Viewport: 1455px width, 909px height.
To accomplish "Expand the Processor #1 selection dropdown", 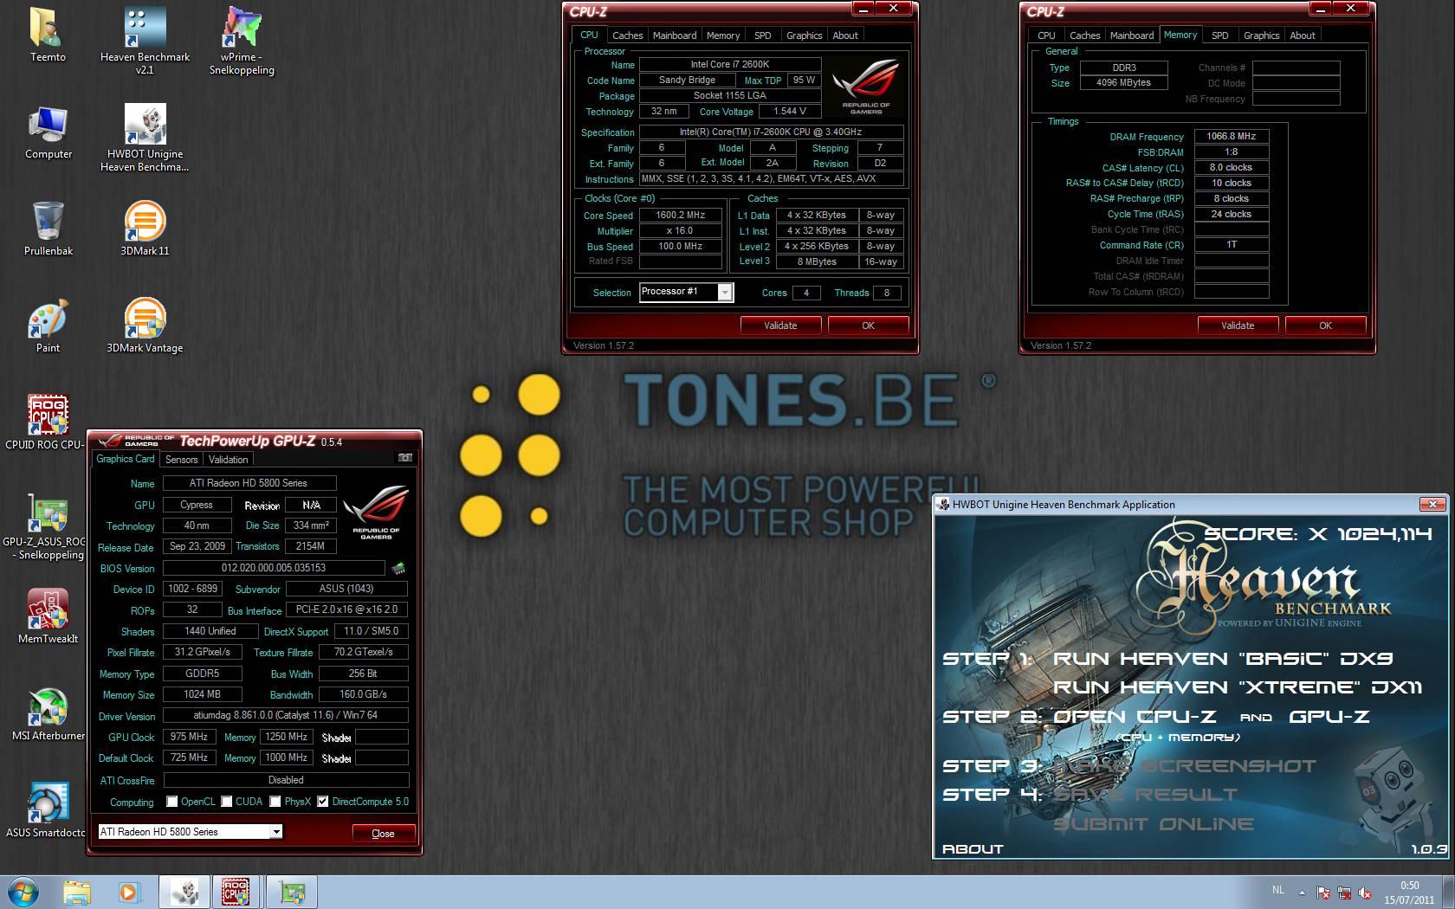I will click(x=726, y=293).
